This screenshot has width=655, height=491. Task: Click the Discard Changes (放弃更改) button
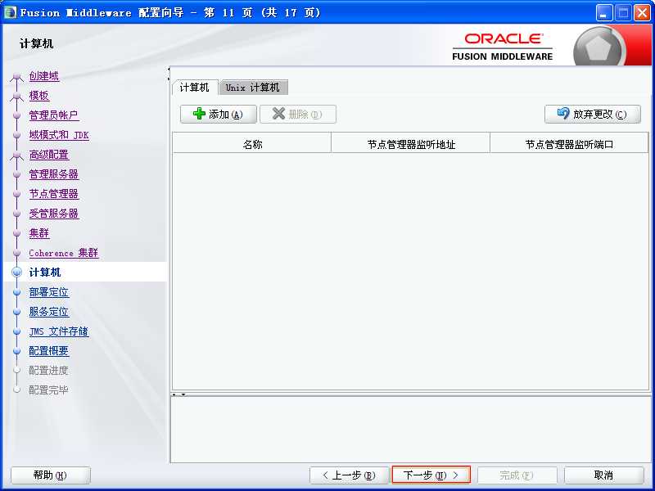(592, 114)
